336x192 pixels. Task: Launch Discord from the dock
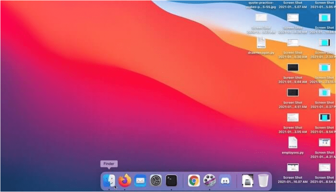coord(225,180)
